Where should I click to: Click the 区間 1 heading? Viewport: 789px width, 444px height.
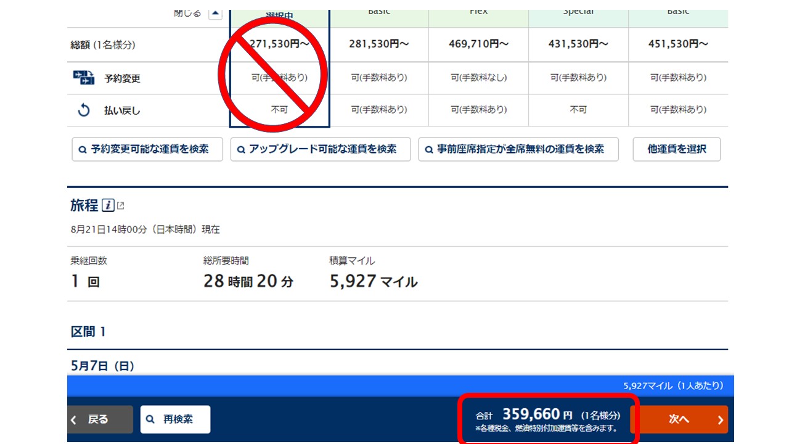88,332
